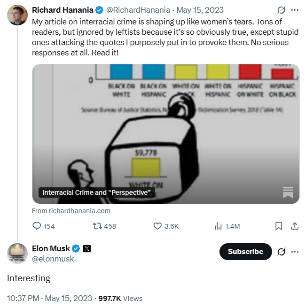Click the richardhanania.com source link
Screen dimensions: 305x308
pyautogui.click(x=71, y=211)
